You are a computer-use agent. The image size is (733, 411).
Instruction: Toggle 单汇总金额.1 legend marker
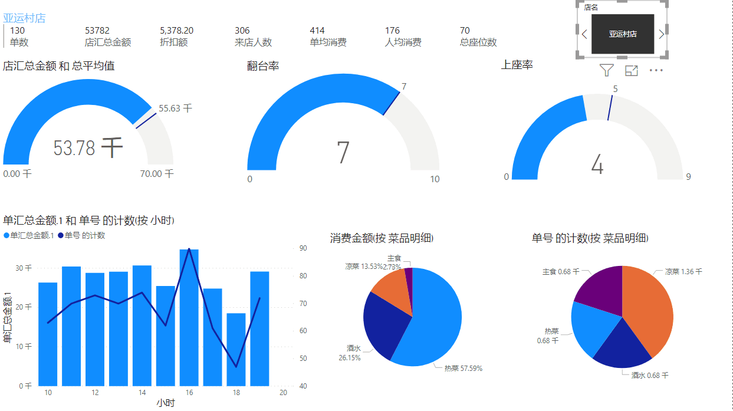[x=6, y=235]
